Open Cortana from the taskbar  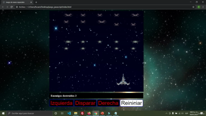[x=56, y=113]
